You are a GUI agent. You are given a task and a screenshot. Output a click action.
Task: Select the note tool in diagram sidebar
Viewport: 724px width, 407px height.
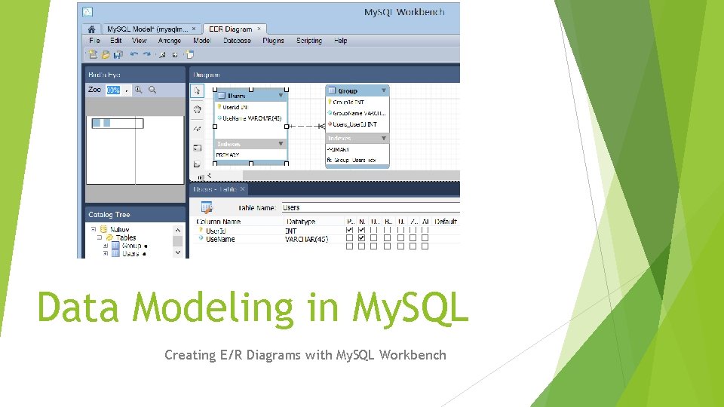197,164
